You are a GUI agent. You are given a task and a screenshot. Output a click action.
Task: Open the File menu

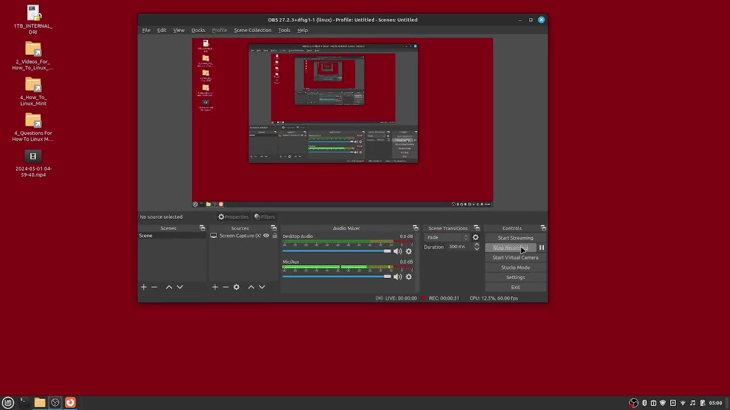point(146,30)
